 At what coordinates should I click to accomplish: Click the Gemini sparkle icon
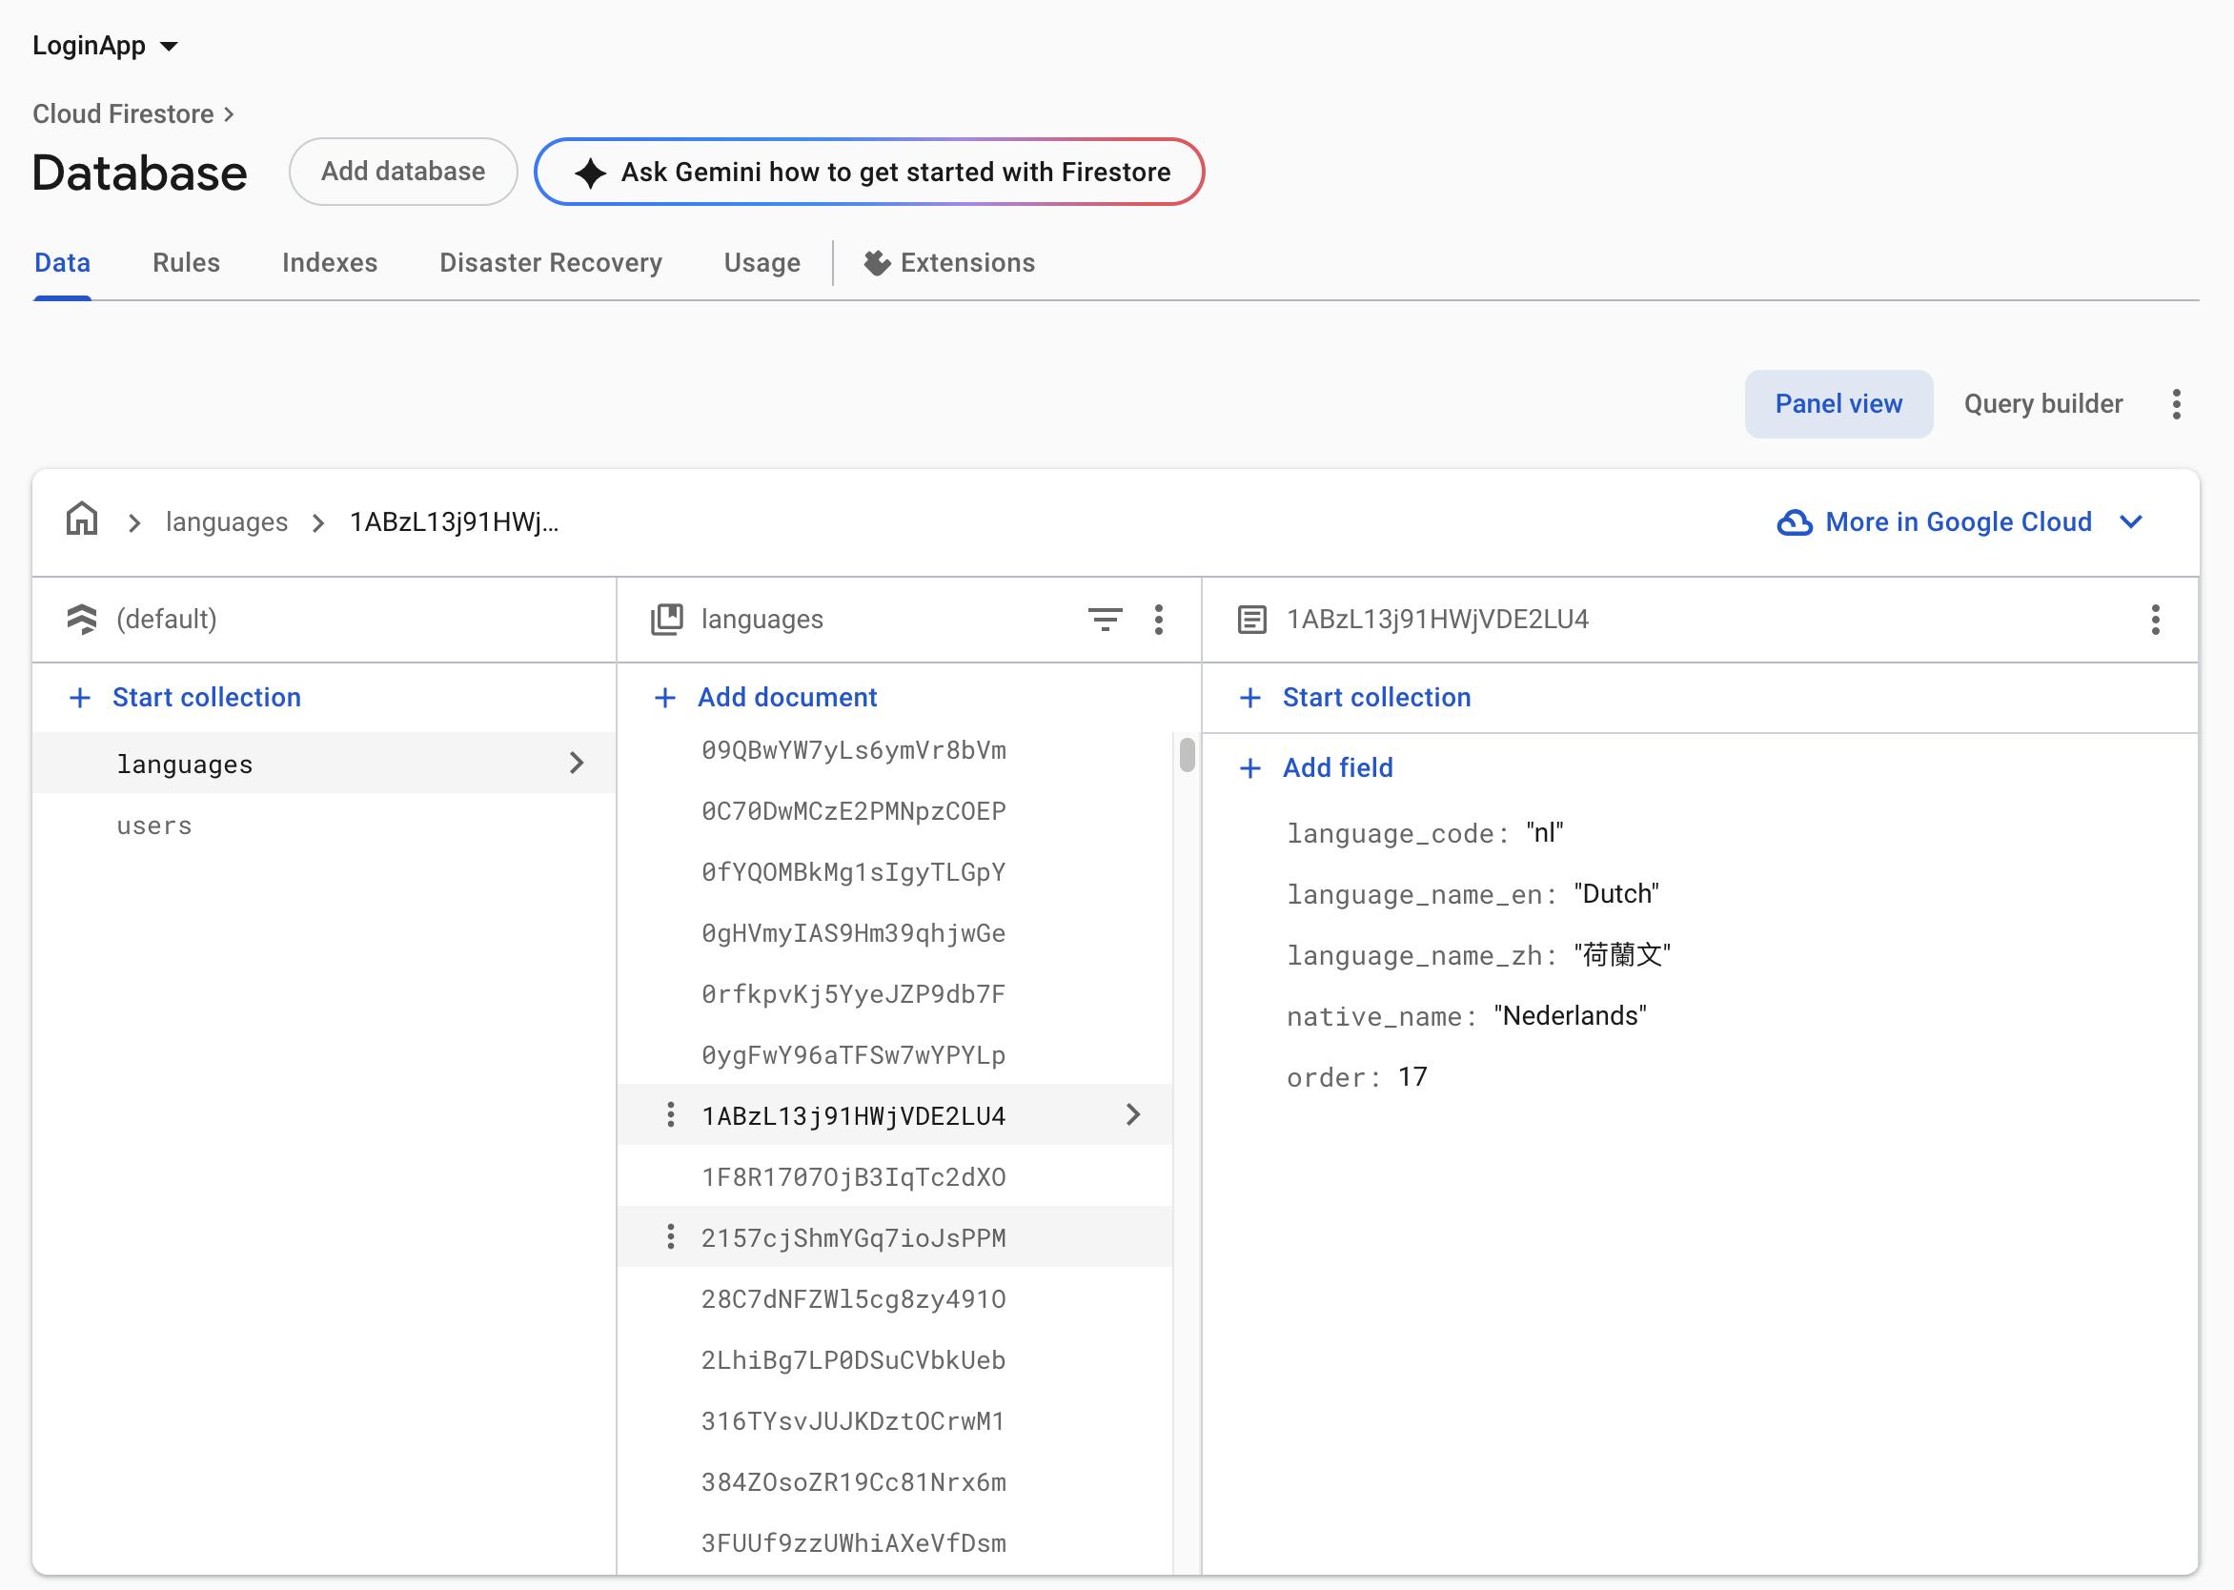590,173
